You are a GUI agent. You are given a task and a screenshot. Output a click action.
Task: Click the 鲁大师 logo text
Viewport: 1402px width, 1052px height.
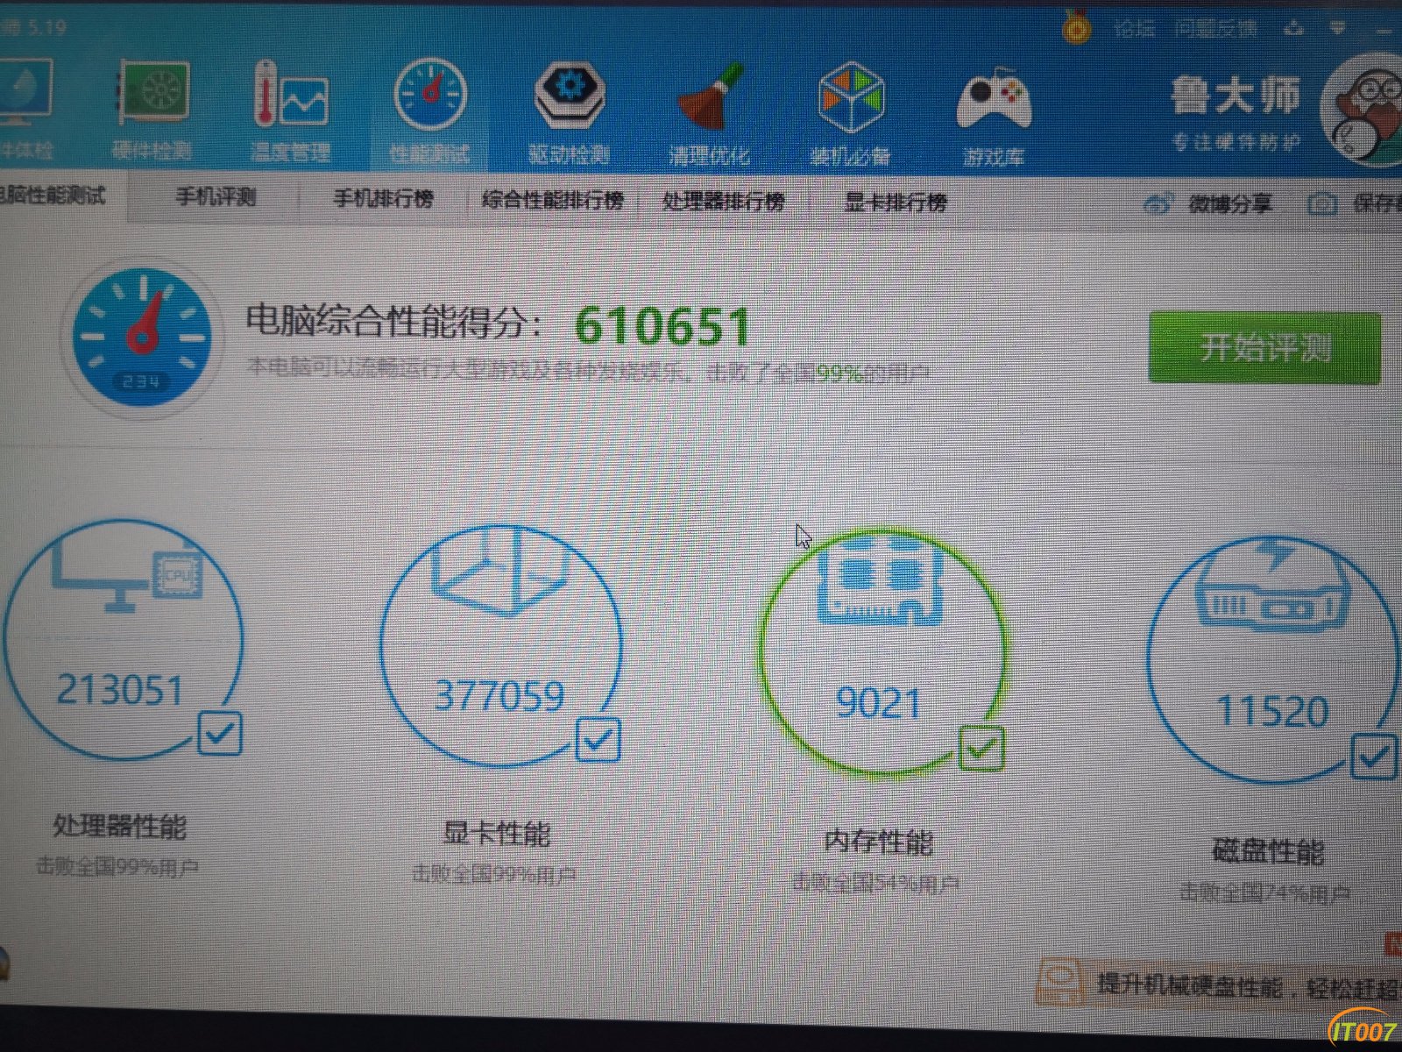pos(1236,96)
